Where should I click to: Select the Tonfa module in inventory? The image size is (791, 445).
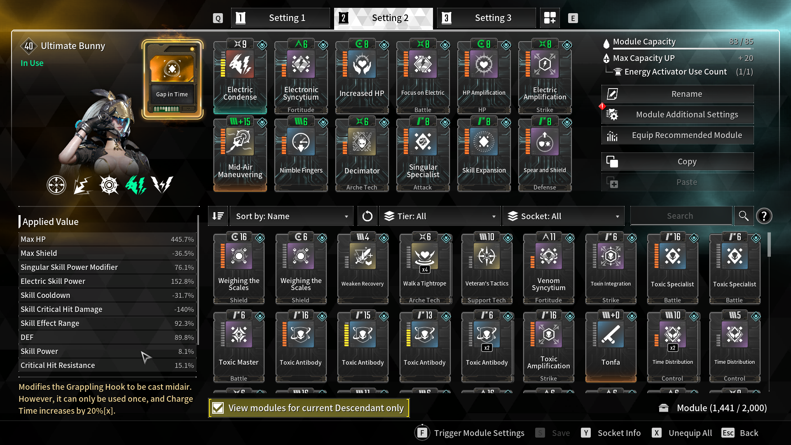click(x=611, y=347)
